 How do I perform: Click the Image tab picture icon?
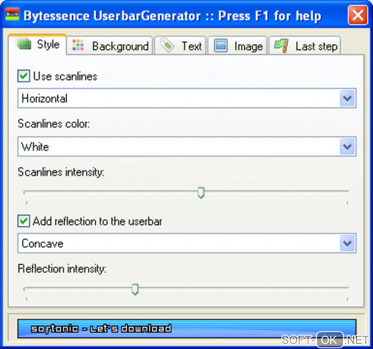coord(221,46)
